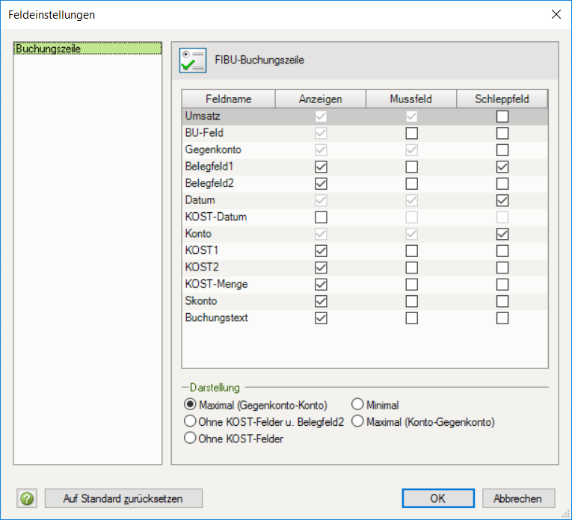Click the Feldname column header
The image size is (572, 520).
229,99
